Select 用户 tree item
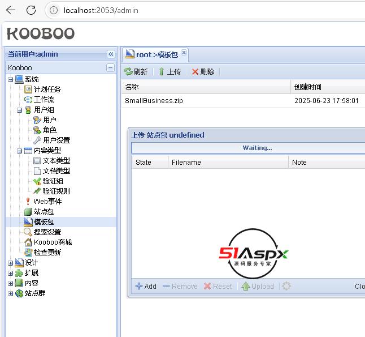This screenshot has width=365, height=337. [50, 120]
